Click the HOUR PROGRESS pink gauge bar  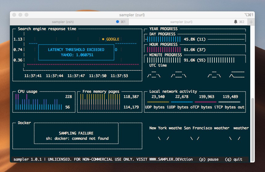164,50
